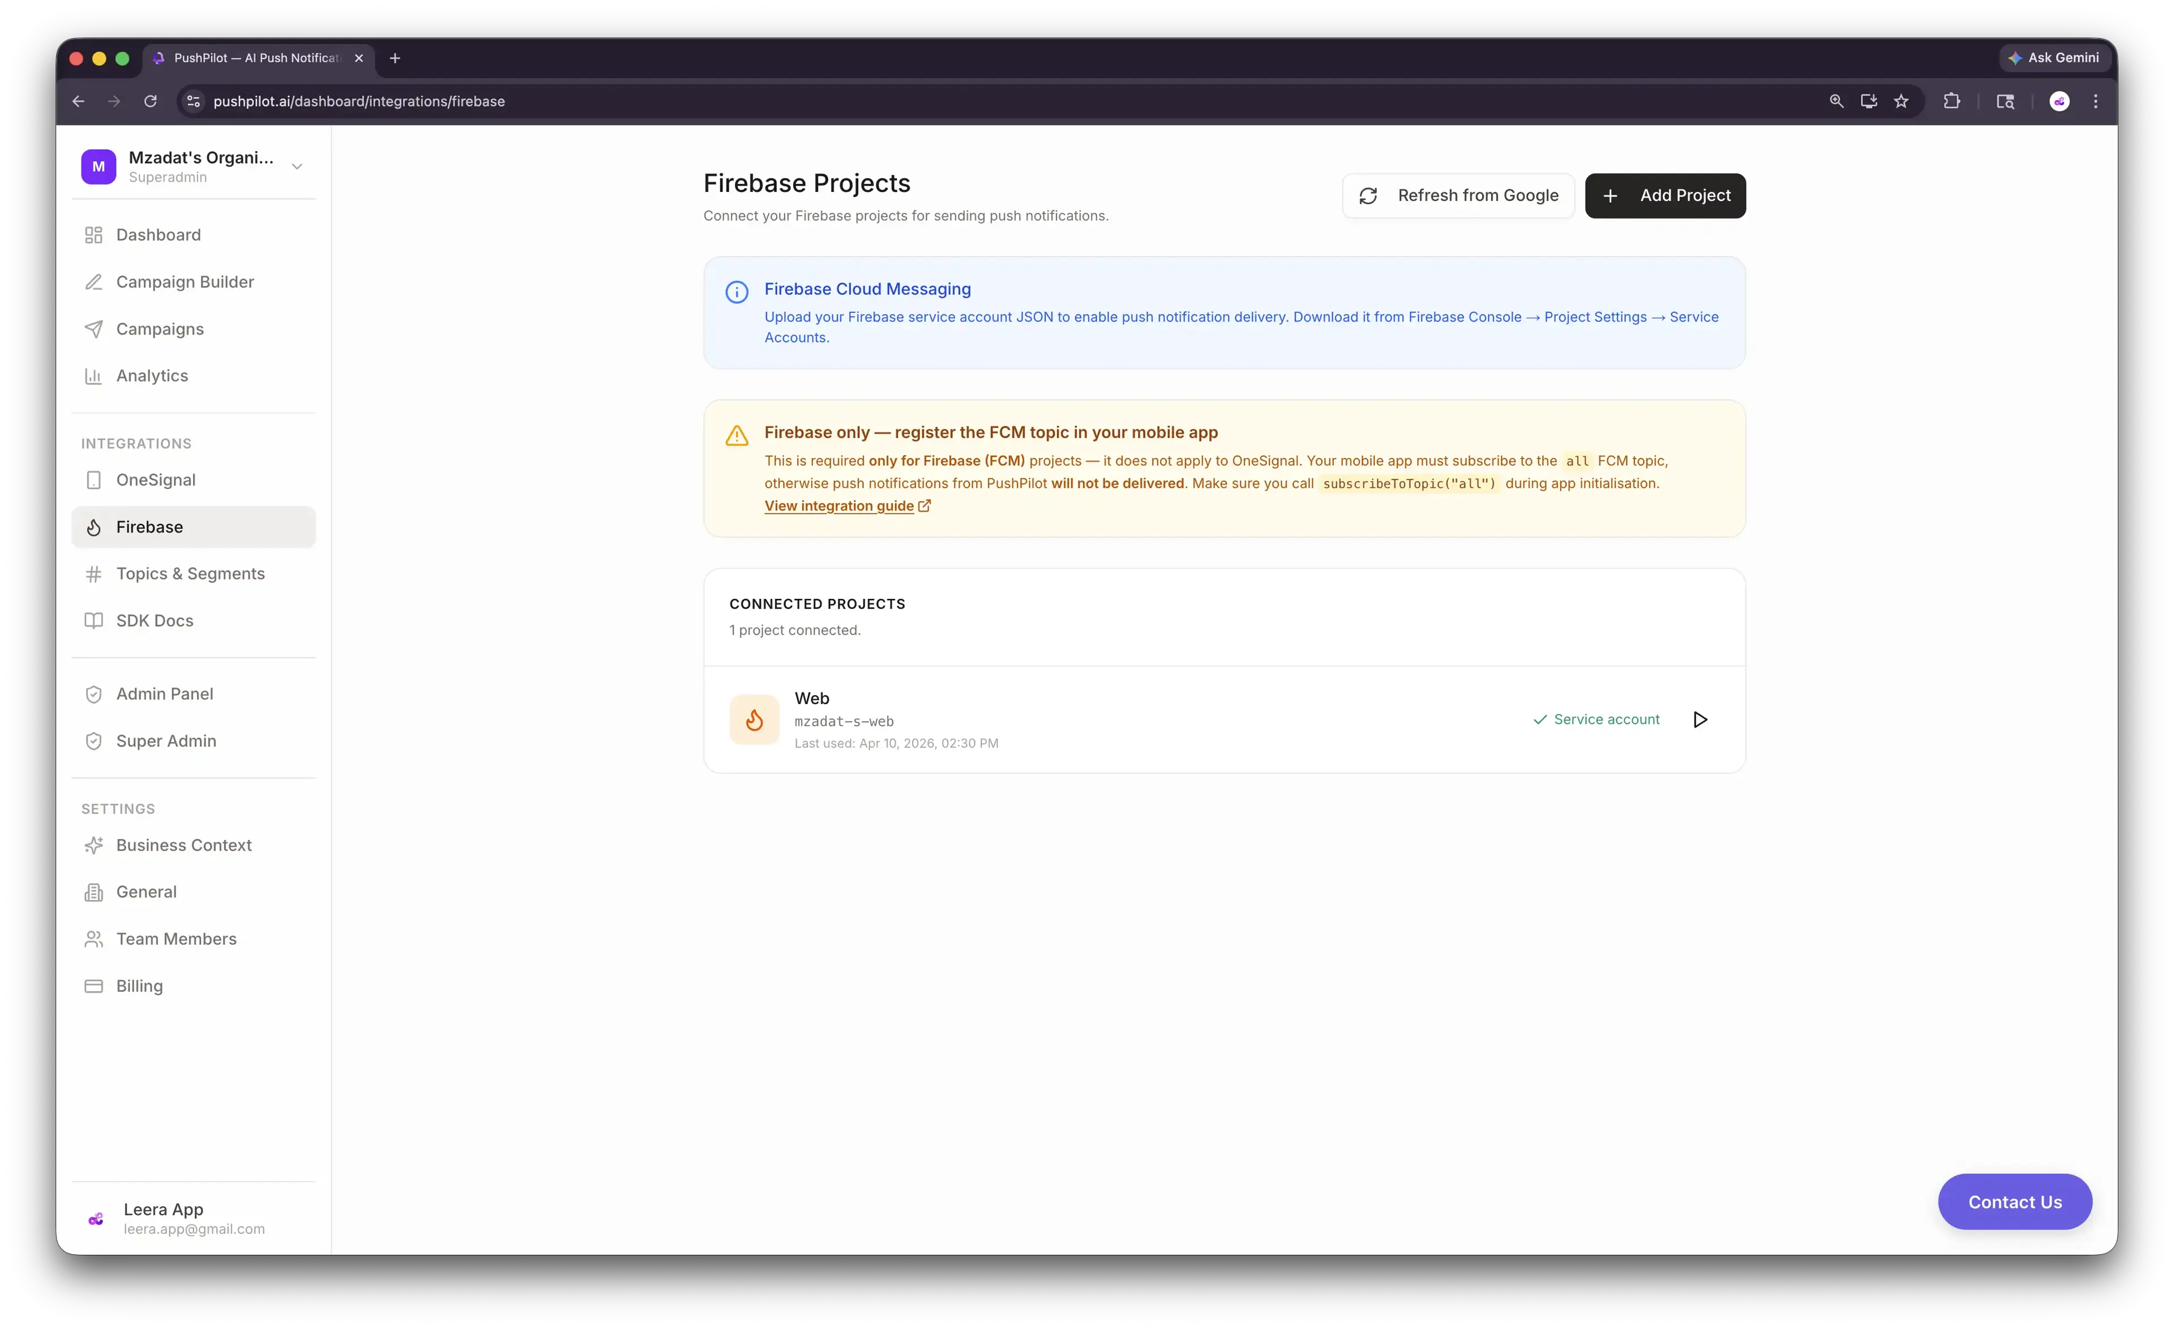Click mzadat-s-web project ID text
The height and width of the screenshot is (1329, 2174).
point(844,721)
